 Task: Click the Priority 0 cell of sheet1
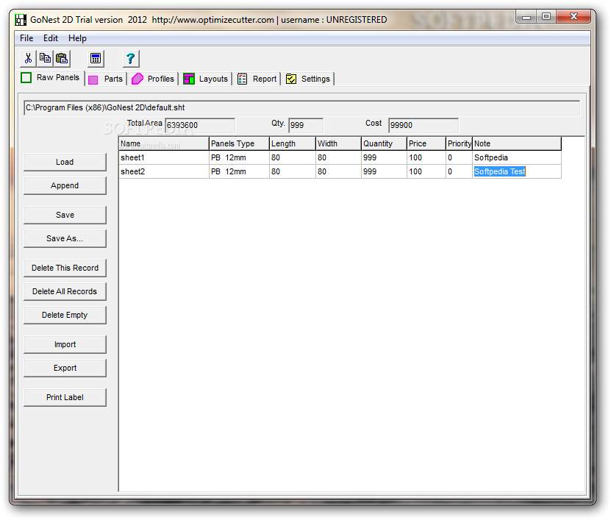click(x=459, y=158)
